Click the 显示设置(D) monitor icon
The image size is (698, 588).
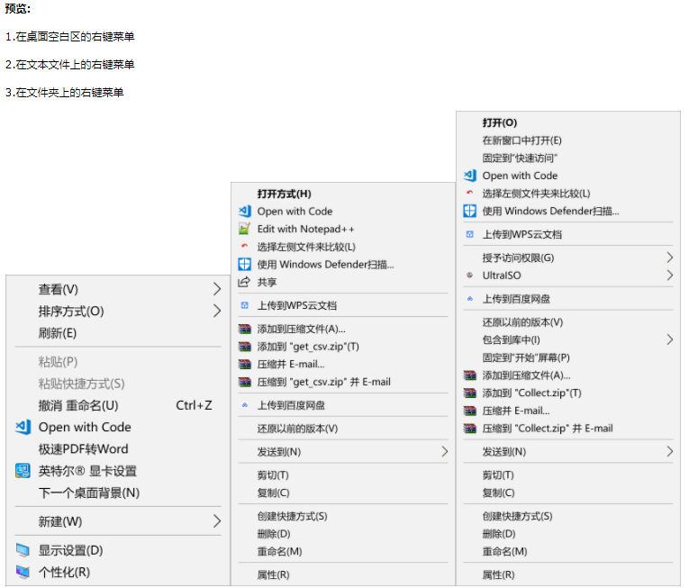click(x=23, y=550)
